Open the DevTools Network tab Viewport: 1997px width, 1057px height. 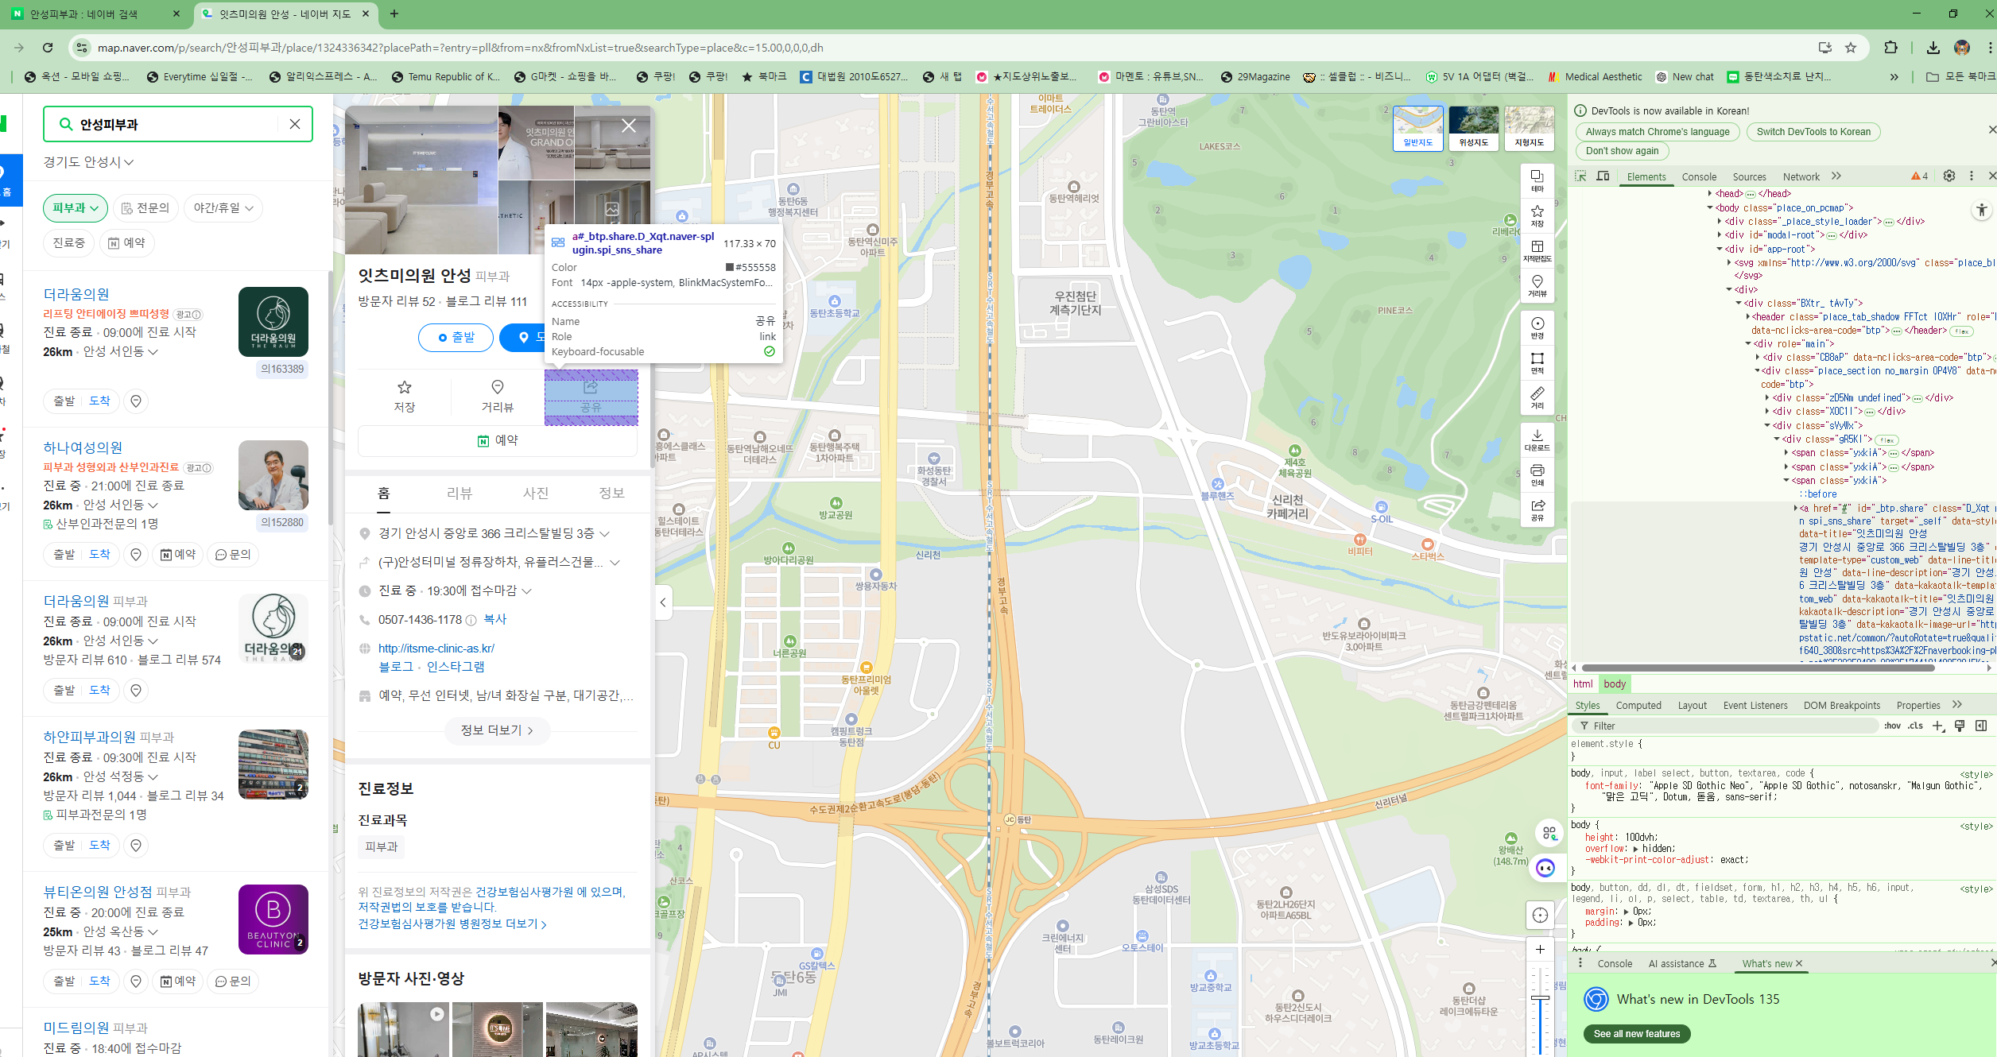tap(1801, 176)
